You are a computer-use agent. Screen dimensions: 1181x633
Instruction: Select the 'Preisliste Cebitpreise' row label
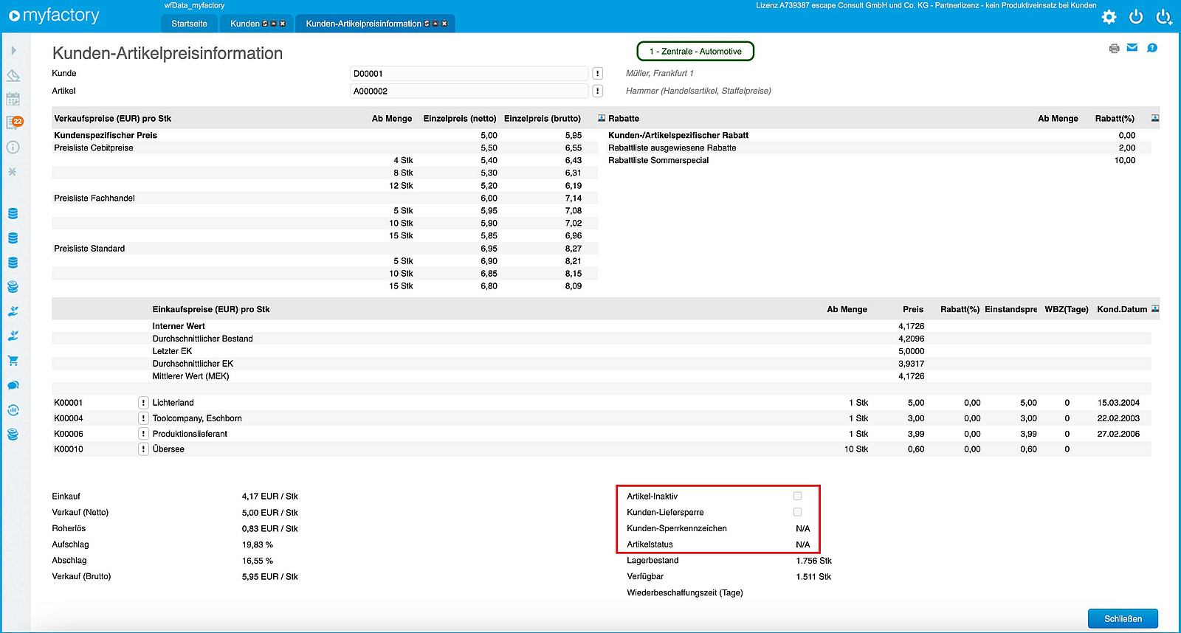tap(94, 148)
